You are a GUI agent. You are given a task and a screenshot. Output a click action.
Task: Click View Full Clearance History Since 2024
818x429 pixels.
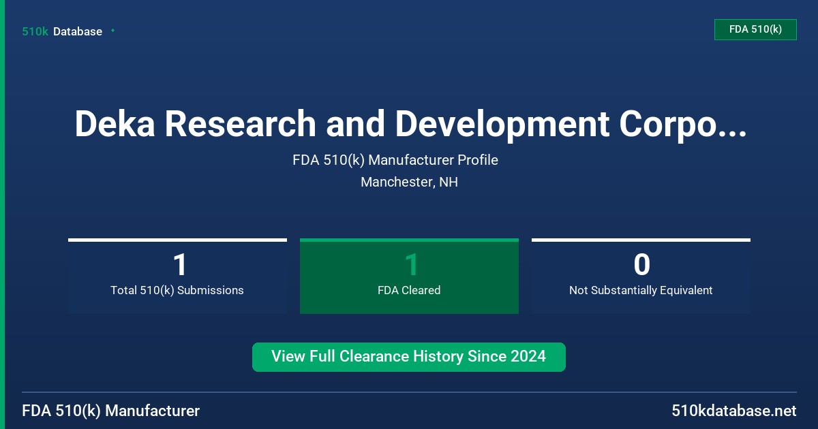click(409, 357)
